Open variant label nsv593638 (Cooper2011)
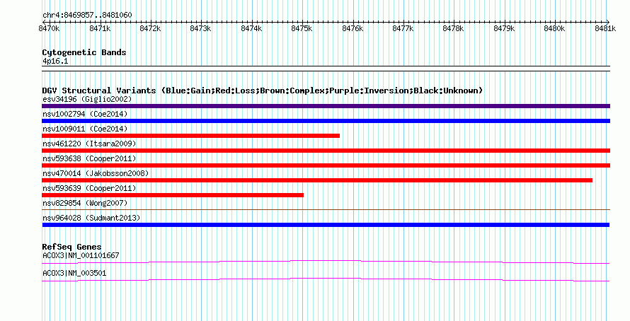Viewport: 630px width, 321px height. tap(89, 158)
